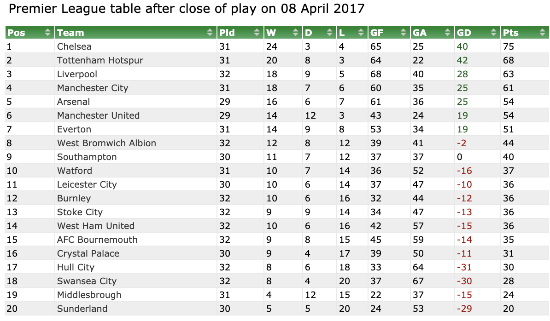Click the sort arrows in the GF column
The height and width of the screenshot is (321, 550).
click(404, 33)
